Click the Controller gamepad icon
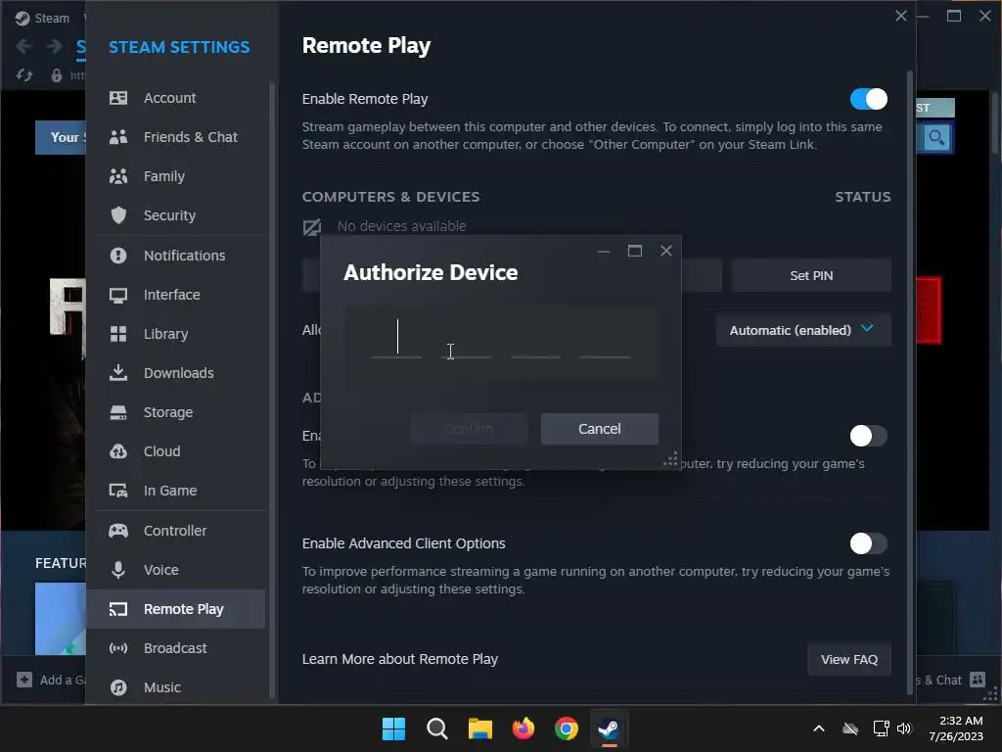Viewport: 1002px width, 752px height. pyautogui.click(x=118, y=531)
